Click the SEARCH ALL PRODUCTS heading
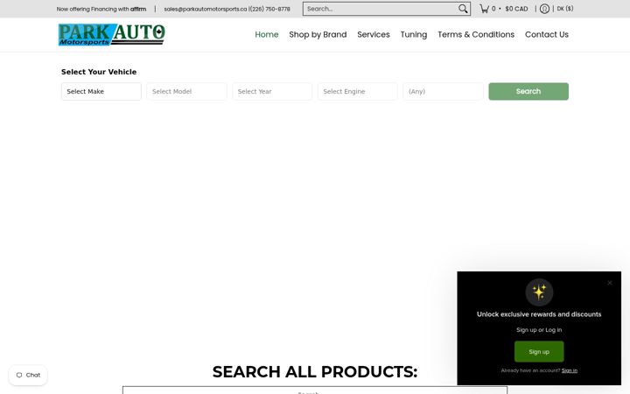Screen dimensions: 630x394 pyautogui.click(x=315, y=372)
